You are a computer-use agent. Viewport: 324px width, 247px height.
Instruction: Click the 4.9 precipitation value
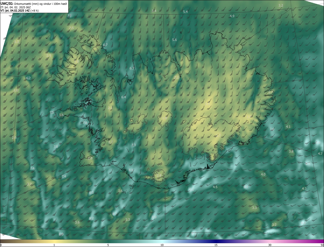(x=232, y=16)
